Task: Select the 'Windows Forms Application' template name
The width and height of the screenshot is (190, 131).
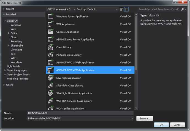Action: point(72,16)
